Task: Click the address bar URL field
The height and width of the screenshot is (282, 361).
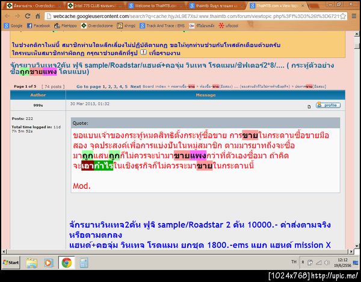Action: click(x=196, y=16)
